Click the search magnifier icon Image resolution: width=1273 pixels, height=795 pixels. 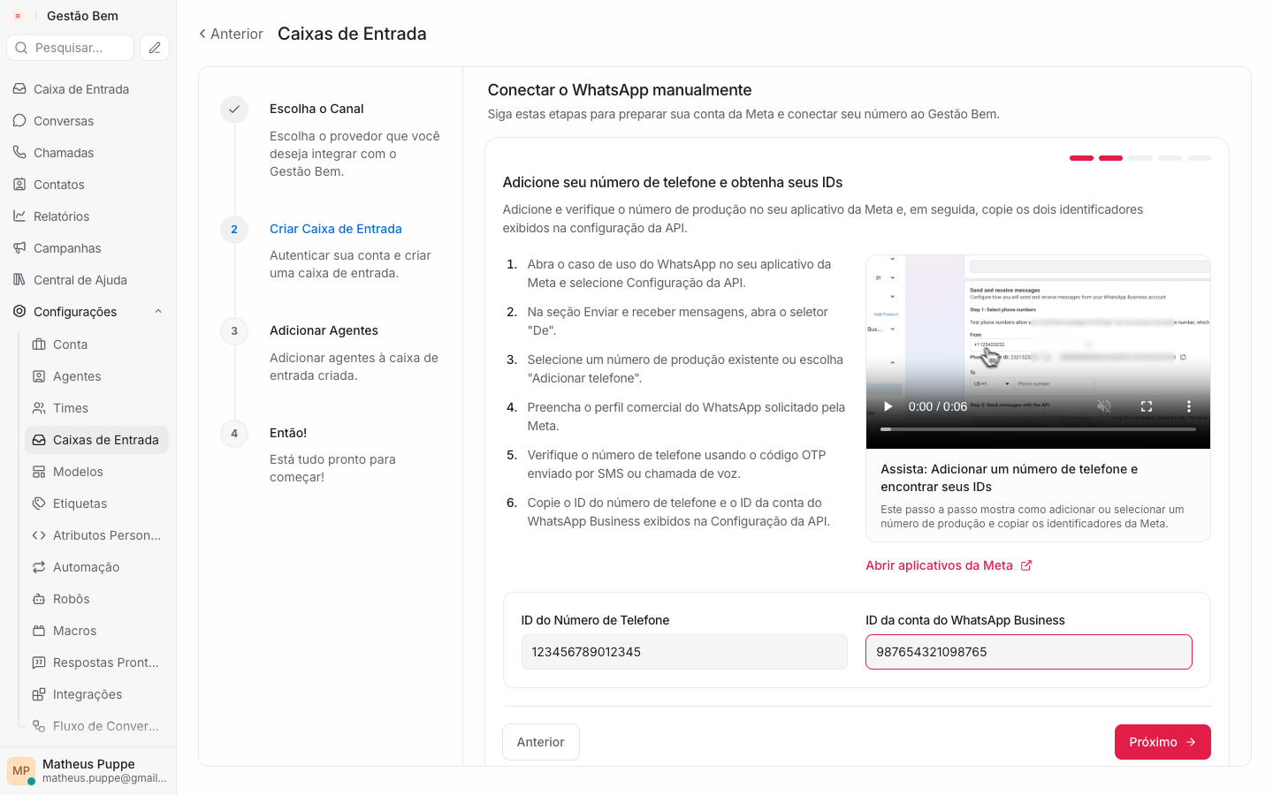(22, 48)
